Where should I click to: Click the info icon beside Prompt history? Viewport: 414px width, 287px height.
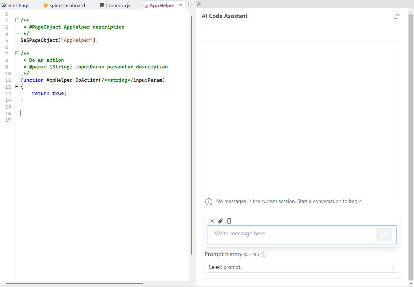263,254
